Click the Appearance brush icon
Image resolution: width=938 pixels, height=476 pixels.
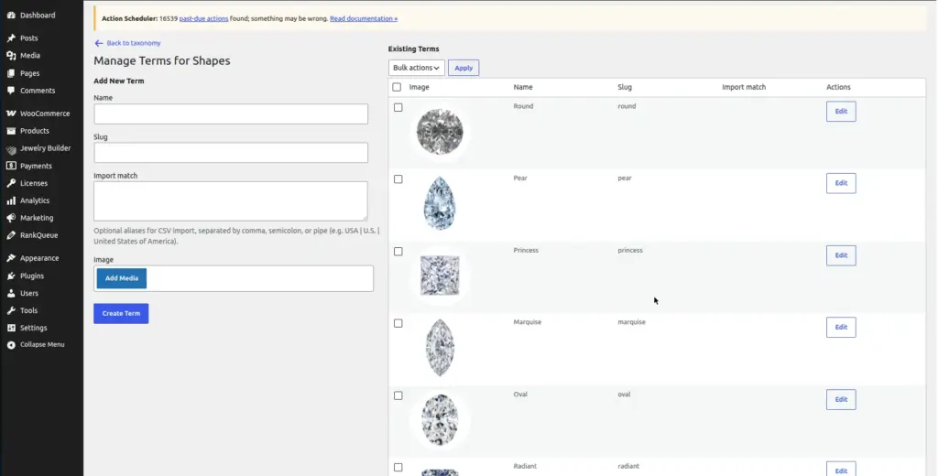[11, 258]
